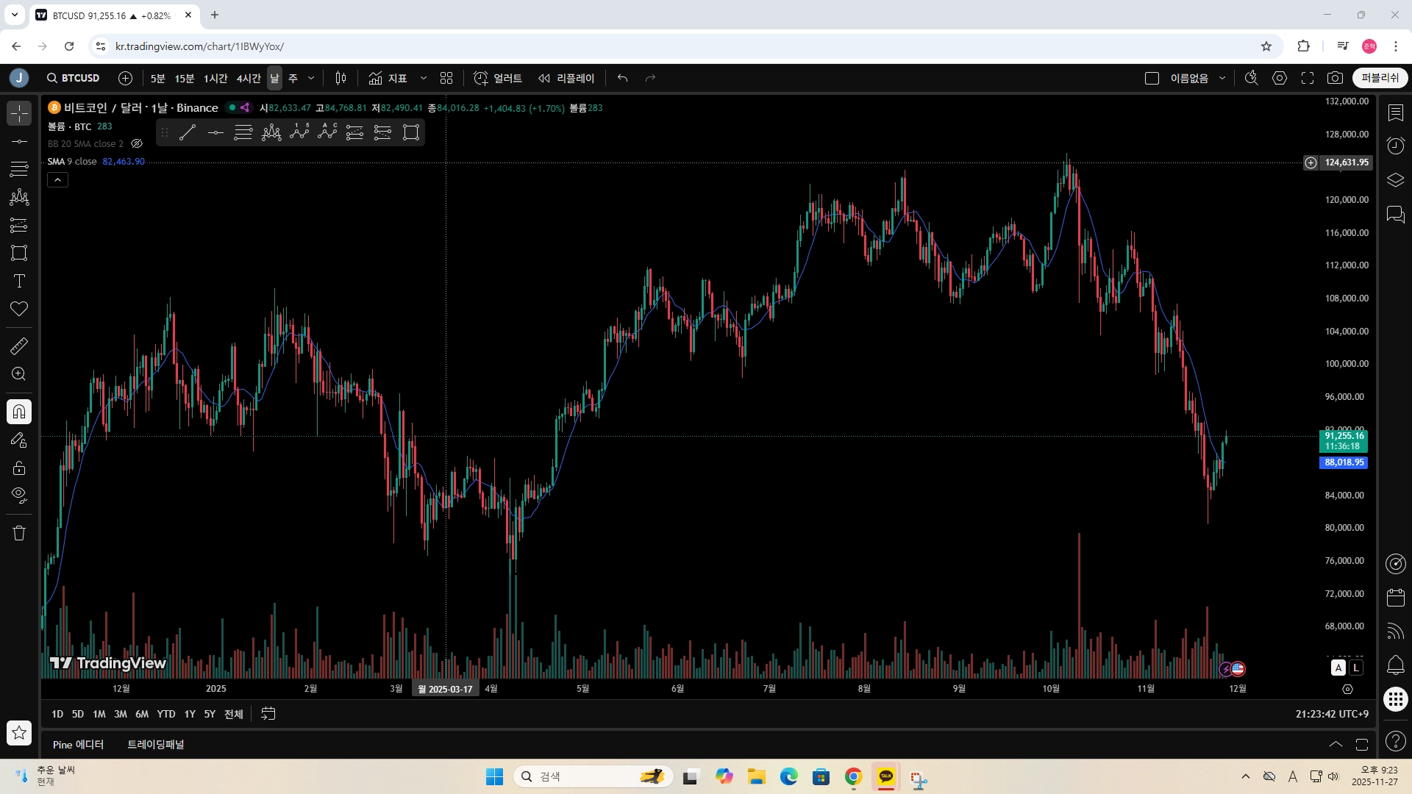Toggle the magnet mode in left sidebar
This screenshot has width=1412, height=794.
coord(19,412)
